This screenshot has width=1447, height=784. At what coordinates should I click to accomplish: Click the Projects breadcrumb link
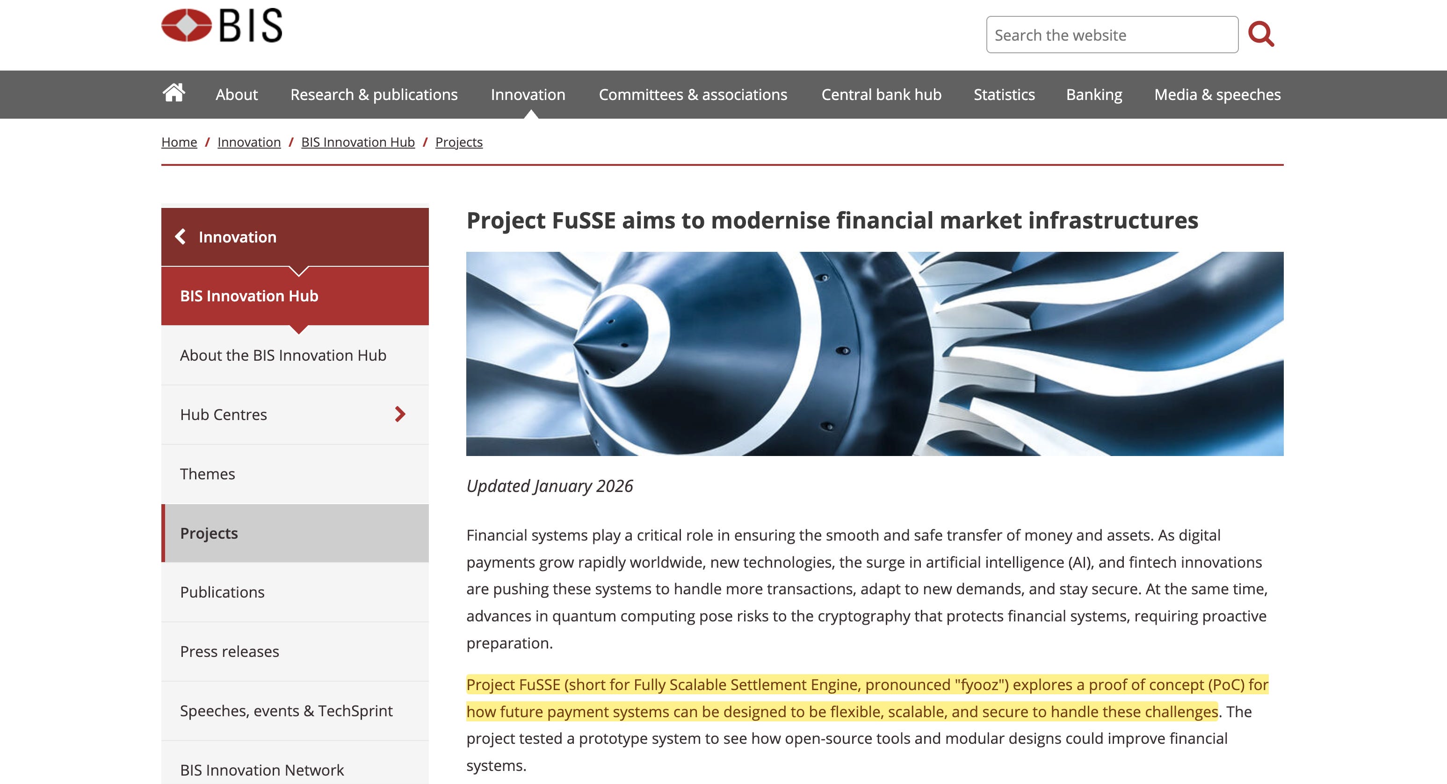pyautogui.click(x=458, y=142)
